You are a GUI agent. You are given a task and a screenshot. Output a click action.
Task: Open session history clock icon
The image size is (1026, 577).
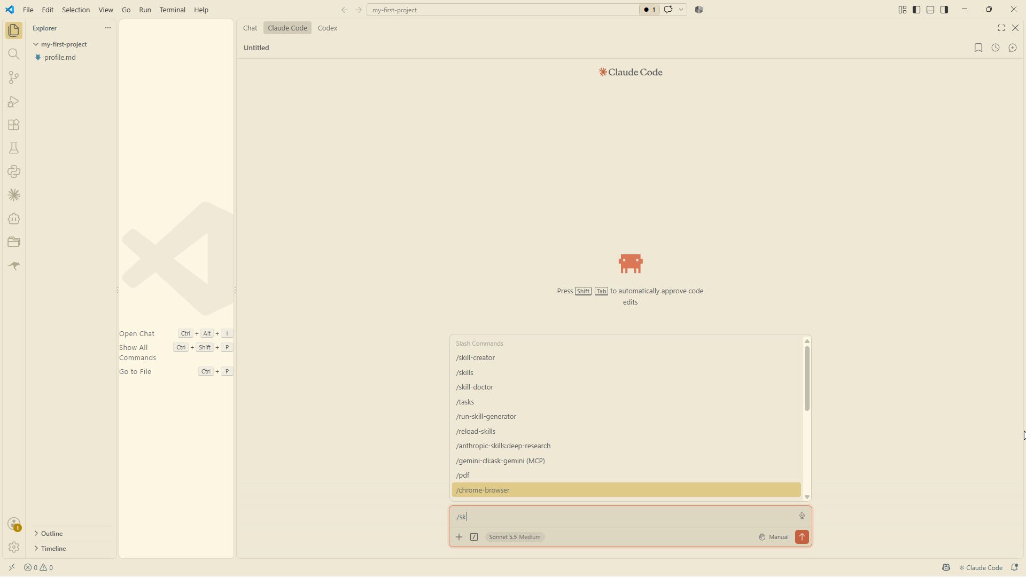[x=996, y=48]
